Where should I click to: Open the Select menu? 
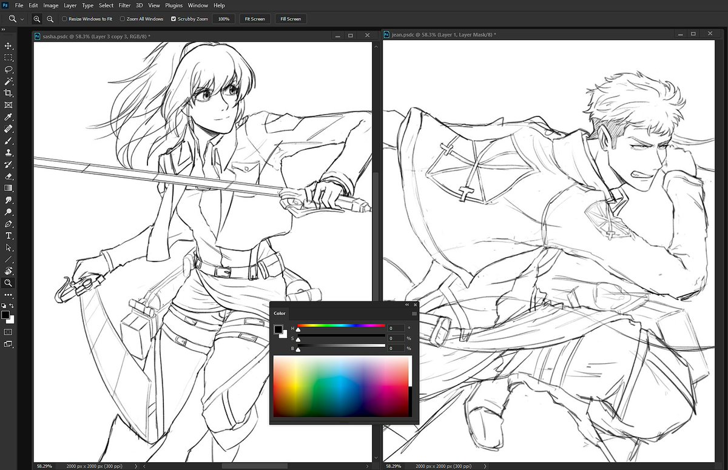coord(106,5)
